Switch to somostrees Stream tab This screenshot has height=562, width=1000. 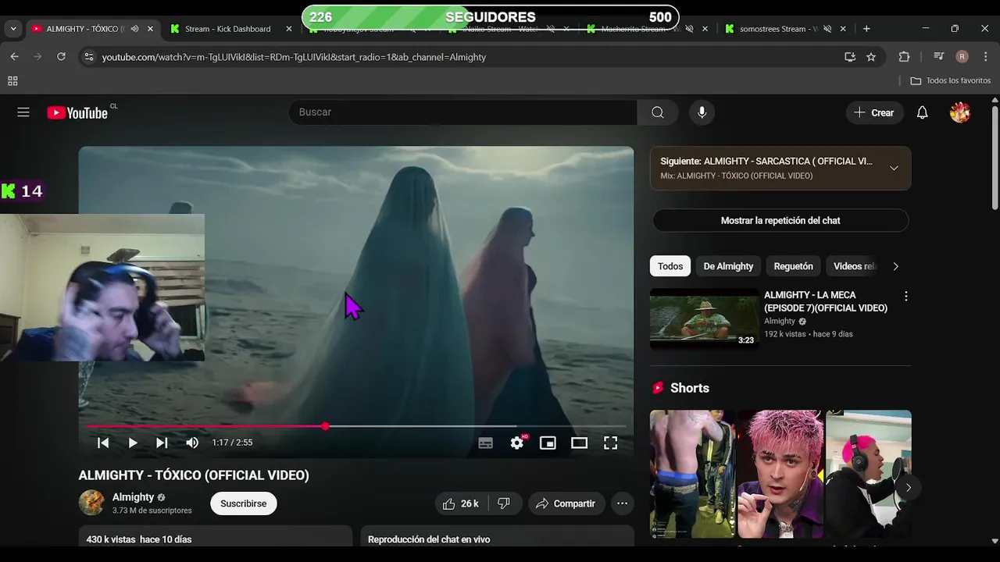(x=778, y=29)
